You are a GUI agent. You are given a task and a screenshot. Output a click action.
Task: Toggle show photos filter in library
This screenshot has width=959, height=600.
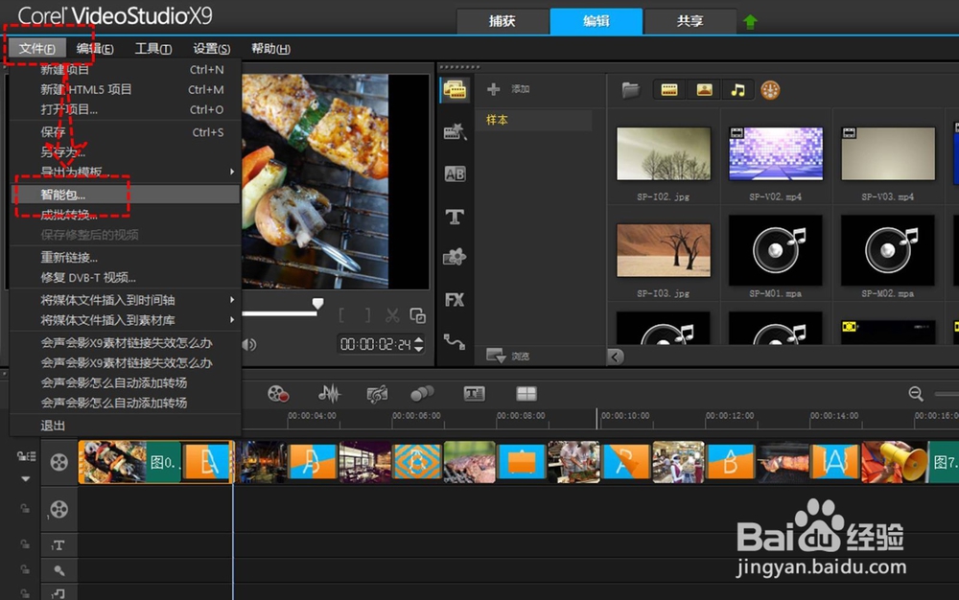tap(704, 90)
